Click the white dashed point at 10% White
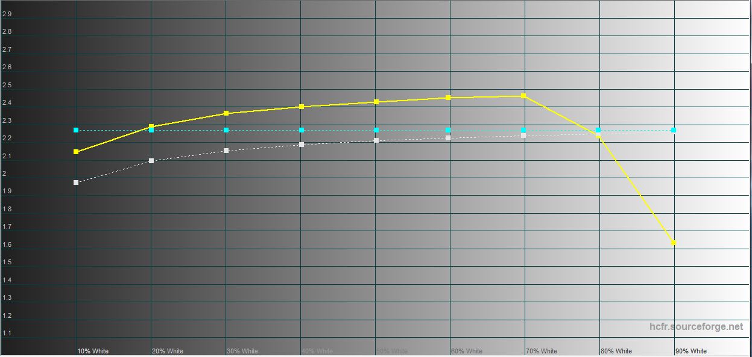The image size is (752, 357). point(76,182)
